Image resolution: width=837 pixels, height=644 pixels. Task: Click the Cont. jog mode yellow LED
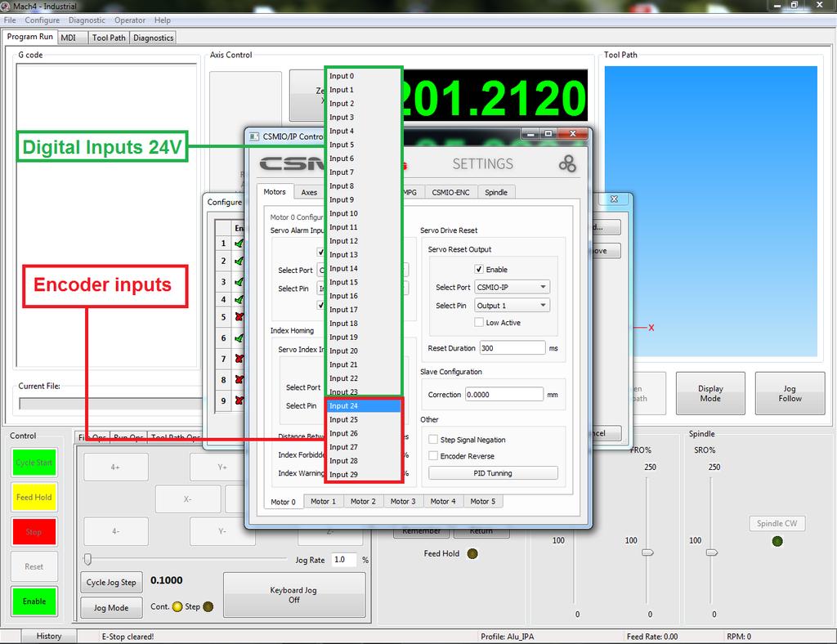pos(177,606)
